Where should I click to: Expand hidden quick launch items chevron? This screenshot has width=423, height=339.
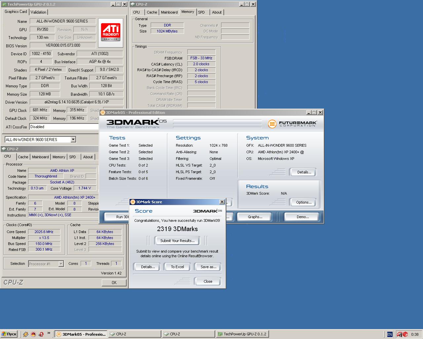(x=49, y=333)
